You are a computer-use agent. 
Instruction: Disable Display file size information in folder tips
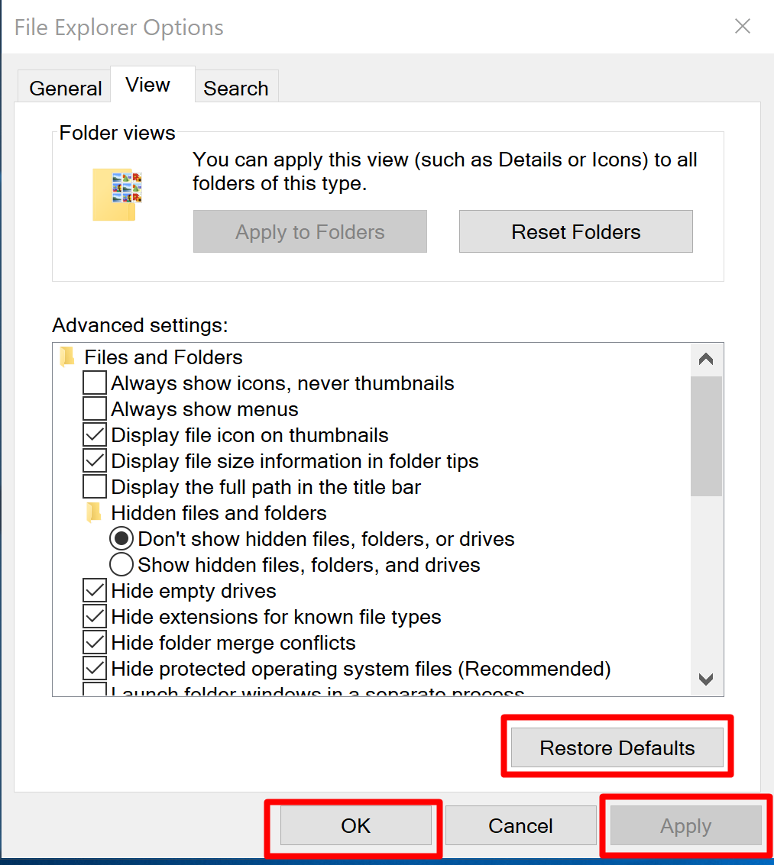pos(95,461)
